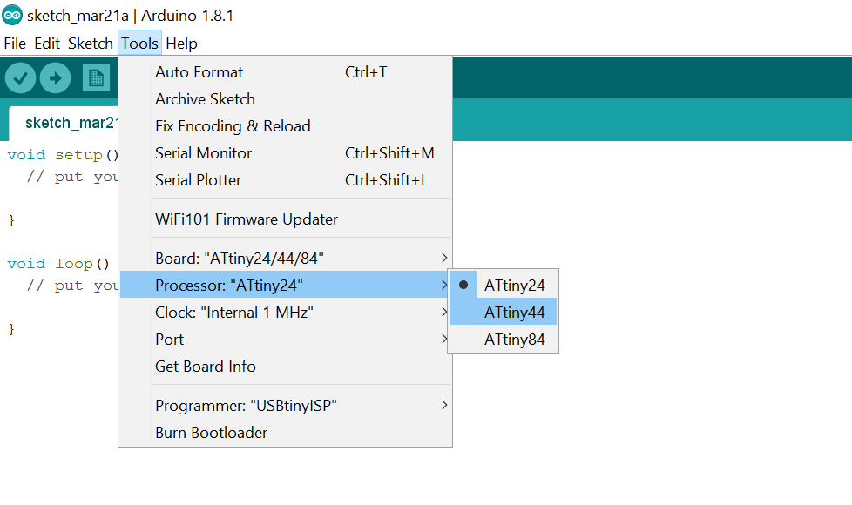Expand the Programmer "USBtinyISP" submenu
The height and width of the screenshot is (505, 852).
pos(285,406)
